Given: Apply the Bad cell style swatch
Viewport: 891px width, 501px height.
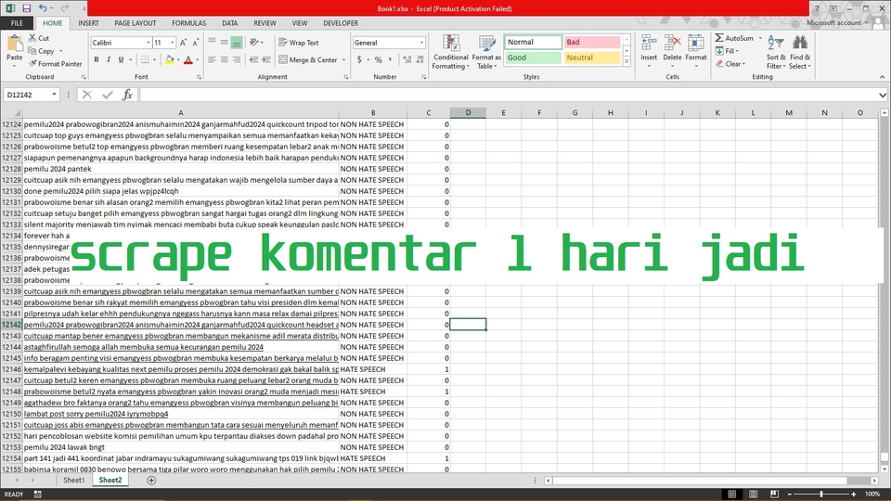Looking at the screenshot, I should [592, 42].
